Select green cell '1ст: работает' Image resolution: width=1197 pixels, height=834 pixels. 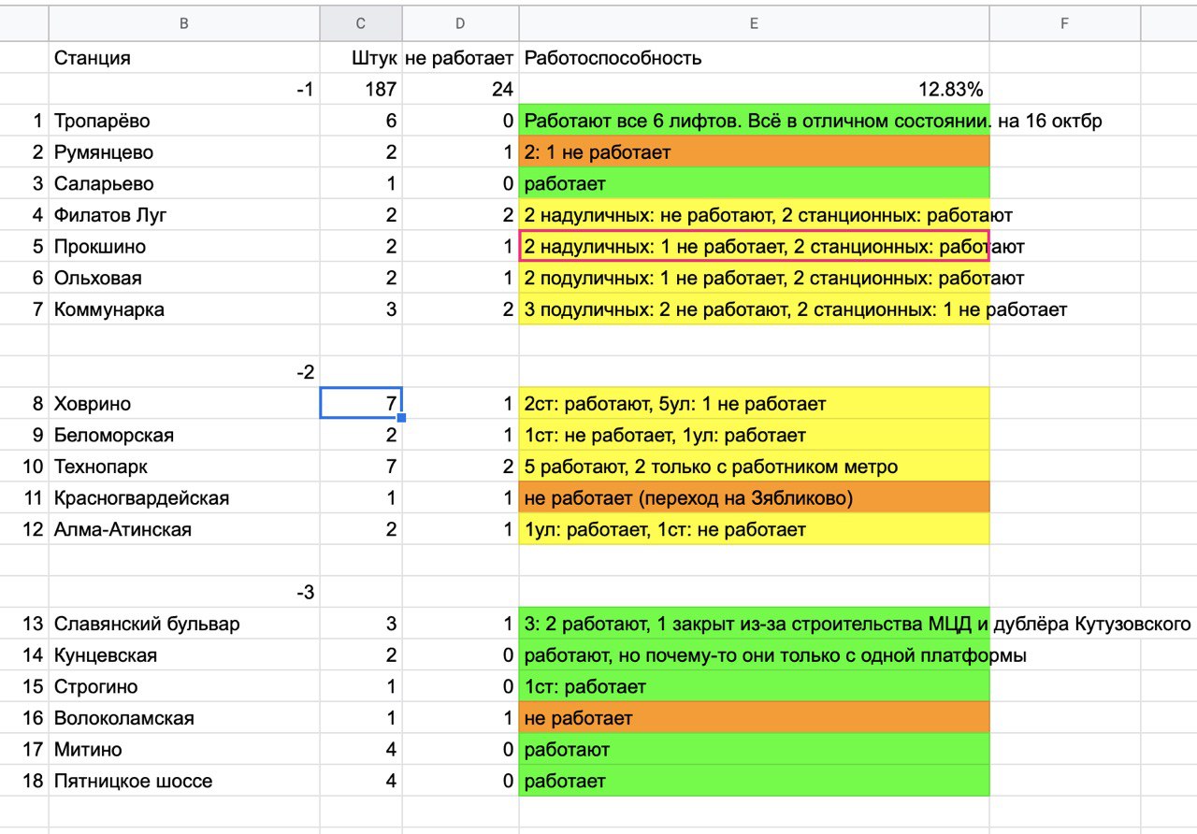tap(754, 686)
